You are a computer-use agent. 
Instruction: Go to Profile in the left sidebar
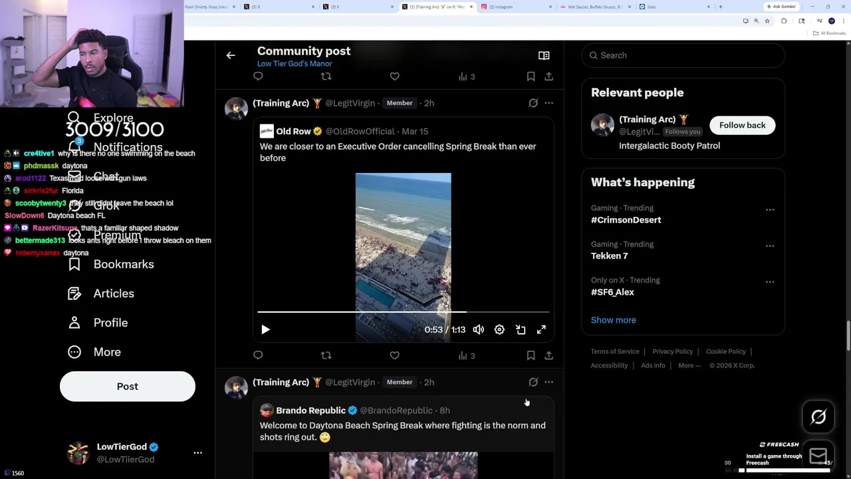[97, 323]
